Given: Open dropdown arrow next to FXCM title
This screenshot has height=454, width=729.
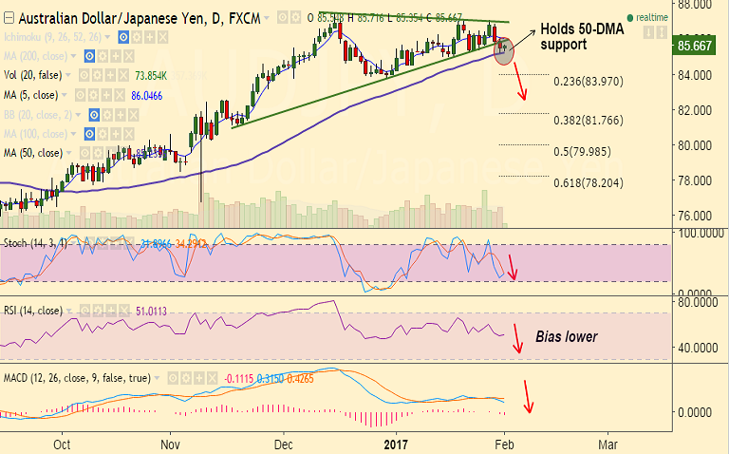Looking at the screenshot, I should [267, 19].
